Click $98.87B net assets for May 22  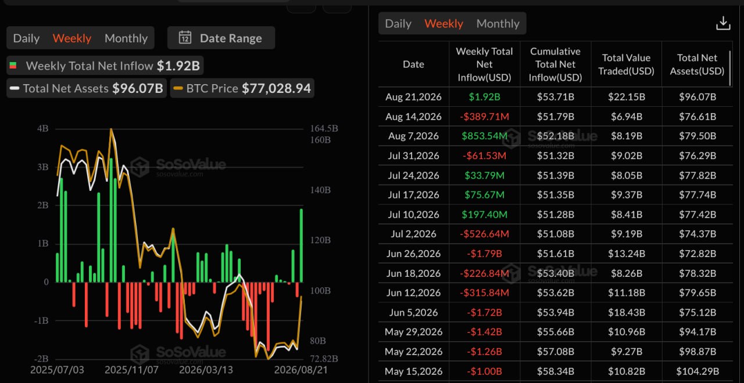(x=697, y=352)
